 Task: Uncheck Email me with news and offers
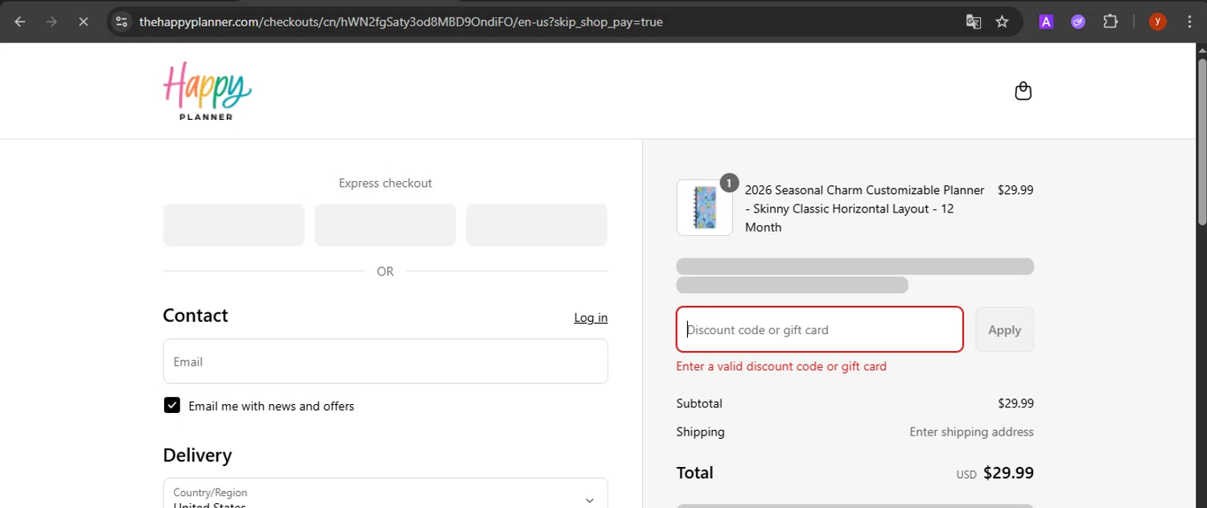[172, 406]
